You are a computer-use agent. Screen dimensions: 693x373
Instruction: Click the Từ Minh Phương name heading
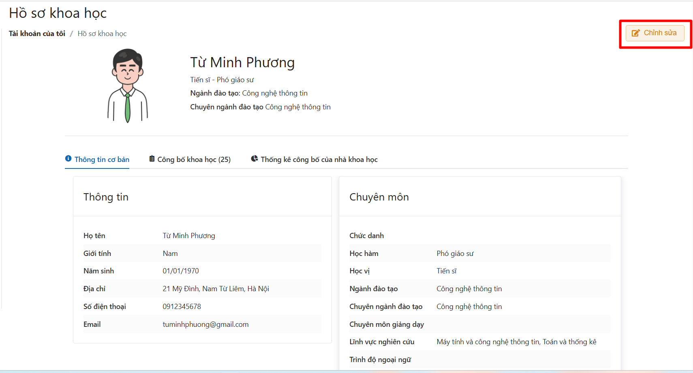(x=242, y=62)
